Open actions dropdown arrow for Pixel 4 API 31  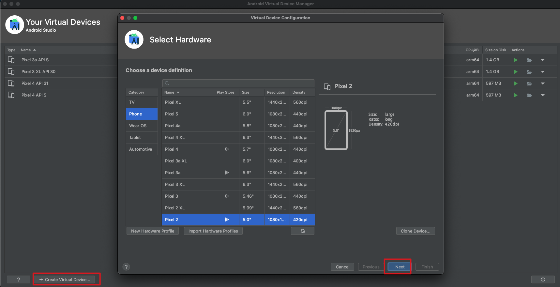click(542, 83)
